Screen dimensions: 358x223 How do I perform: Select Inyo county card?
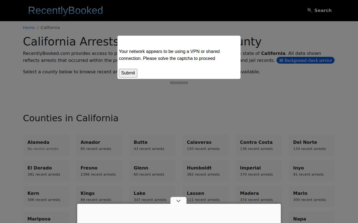pyautogui.click(x=312, y=171)
